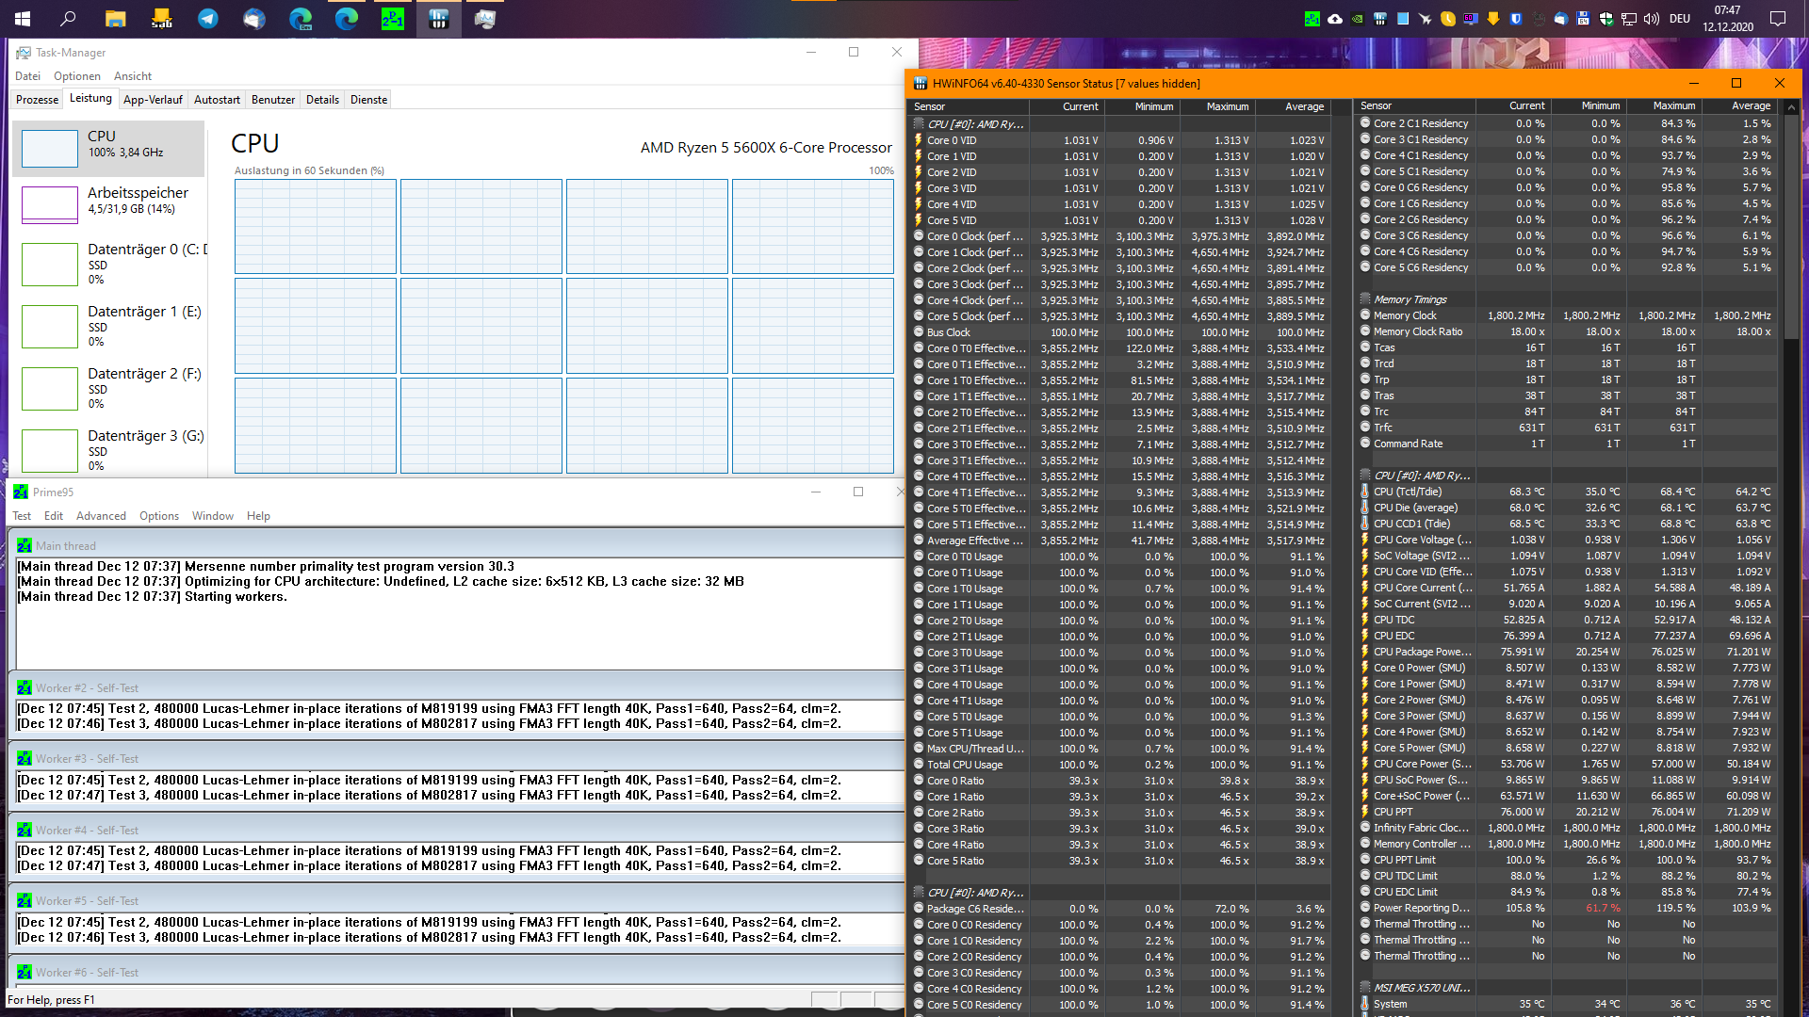Click the SABnzbd taskbar icon
Viewport: 1809px width, 1017px height.
[x=161, y=18]
